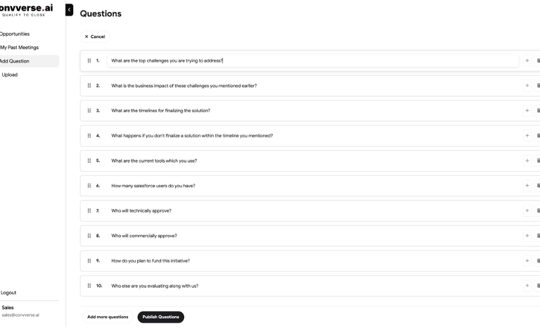
Task: Click the plus icon on question 10
Action: [x=527, y=286]
